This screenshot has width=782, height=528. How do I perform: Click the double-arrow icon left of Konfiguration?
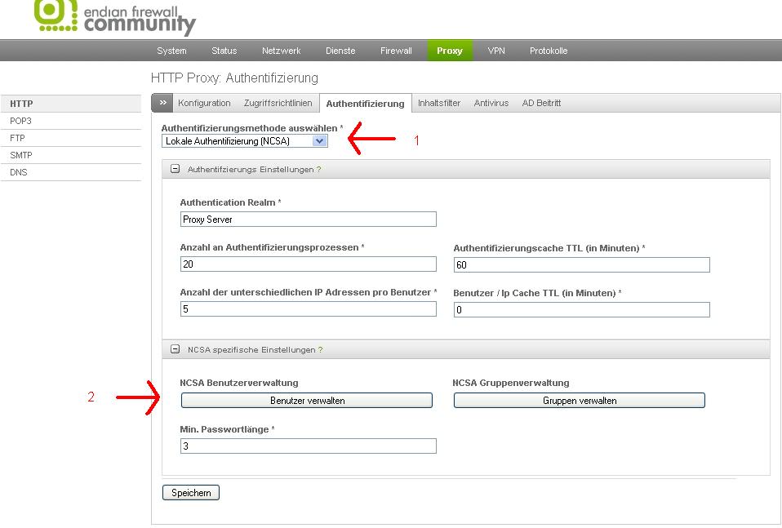162,103
